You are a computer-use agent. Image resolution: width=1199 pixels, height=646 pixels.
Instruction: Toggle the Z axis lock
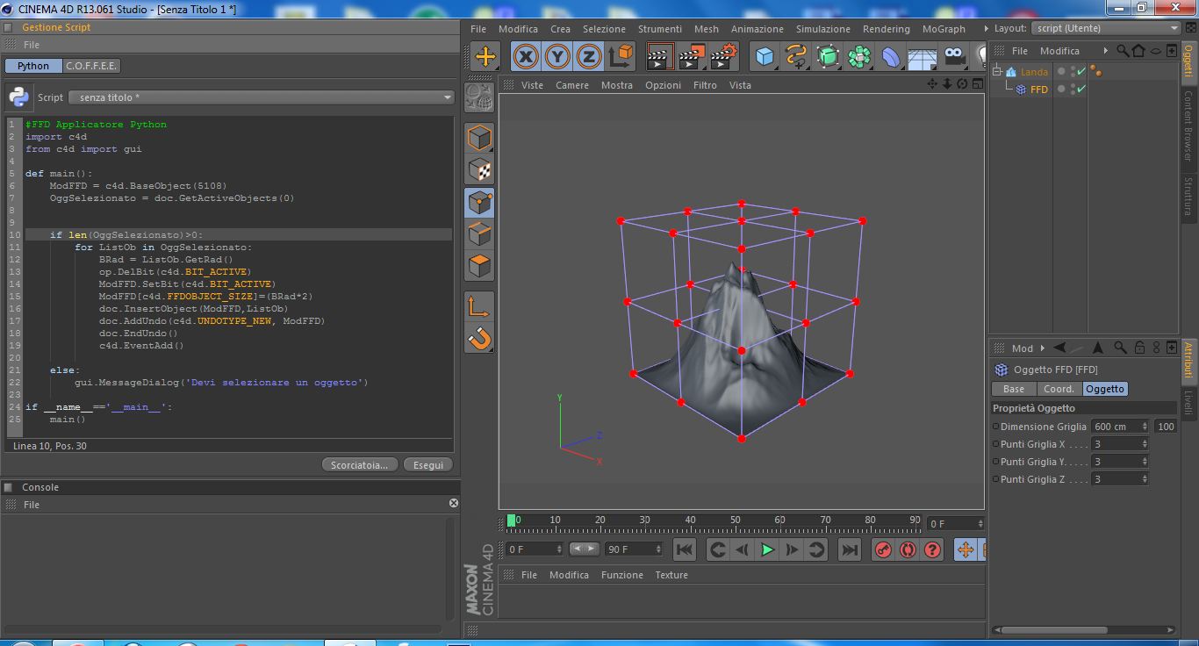click(588, 57)
